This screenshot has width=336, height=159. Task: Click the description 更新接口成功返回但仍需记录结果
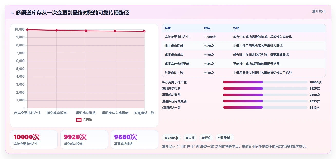click(256, 64)
